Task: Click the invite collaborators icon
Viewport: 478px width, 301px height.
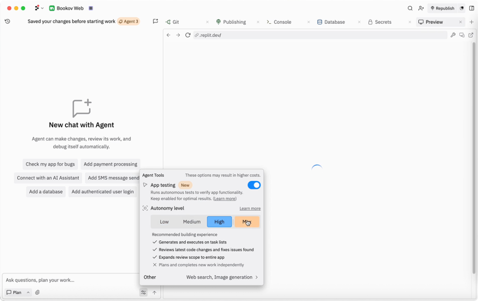Action: (421, 8)
